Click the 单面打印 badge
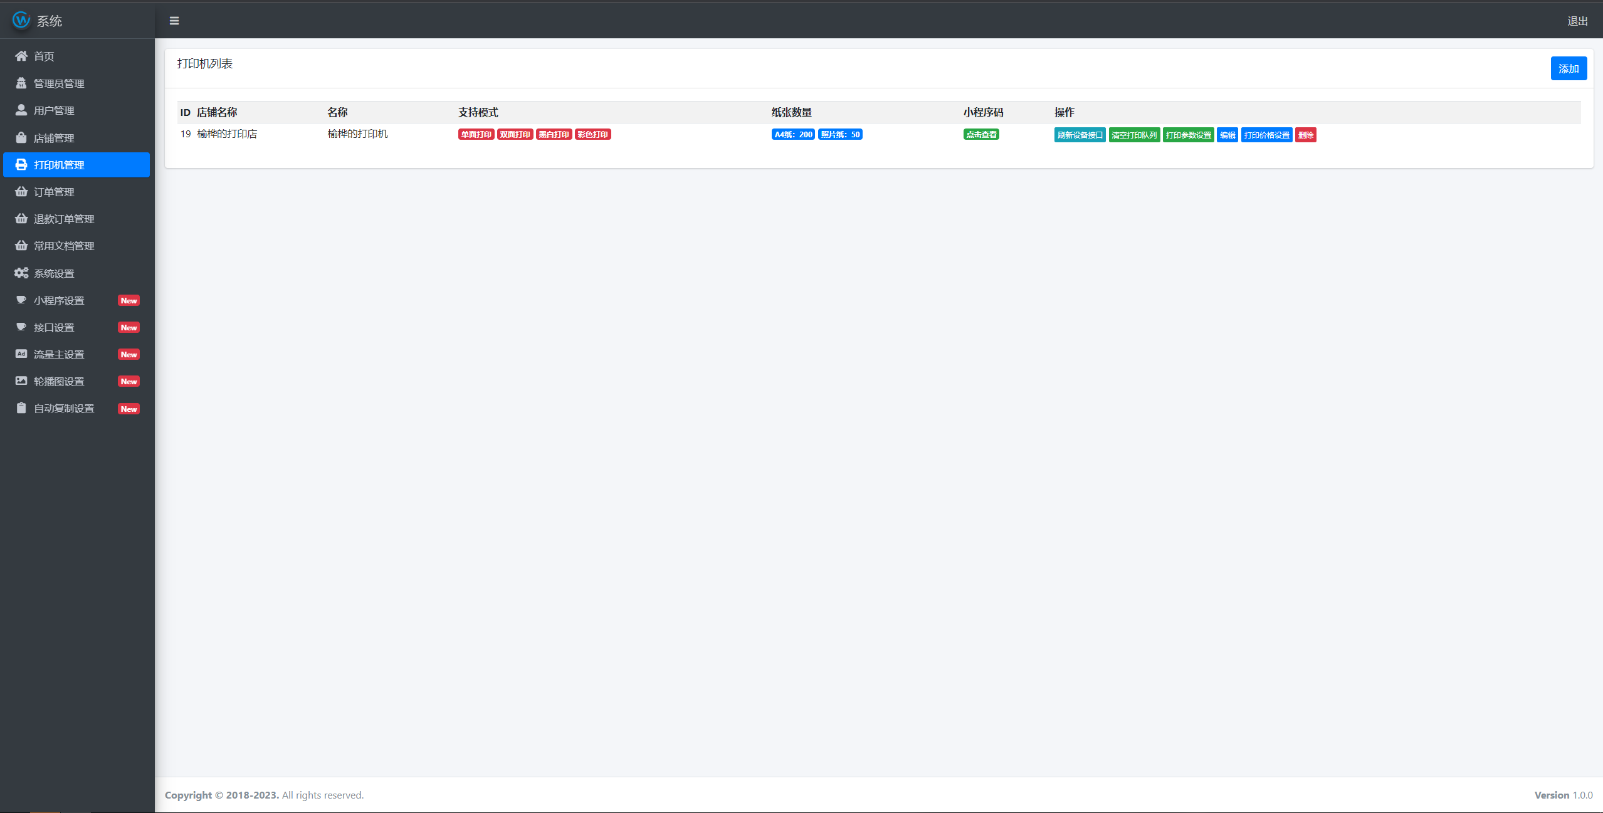Screen dimensions: 1603x813 click(x=476, y=134)
